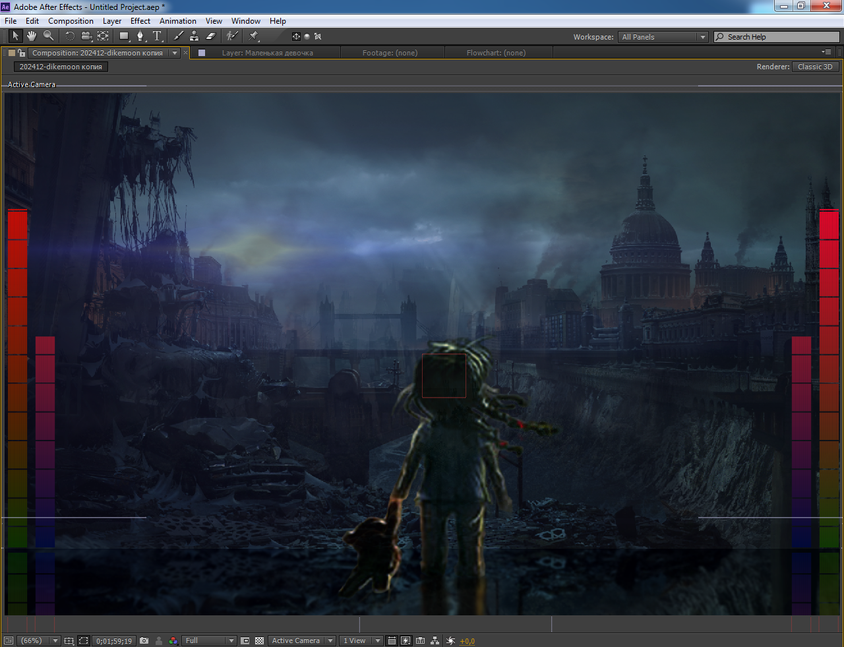Choose World Axis mode icon
Viewport: 844px width, 647px height.
click(x=307, y=36)
